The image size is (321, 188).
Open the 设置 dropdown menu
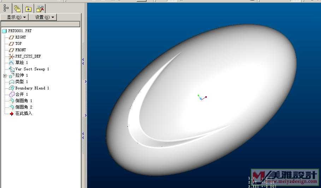pos(43,17)
